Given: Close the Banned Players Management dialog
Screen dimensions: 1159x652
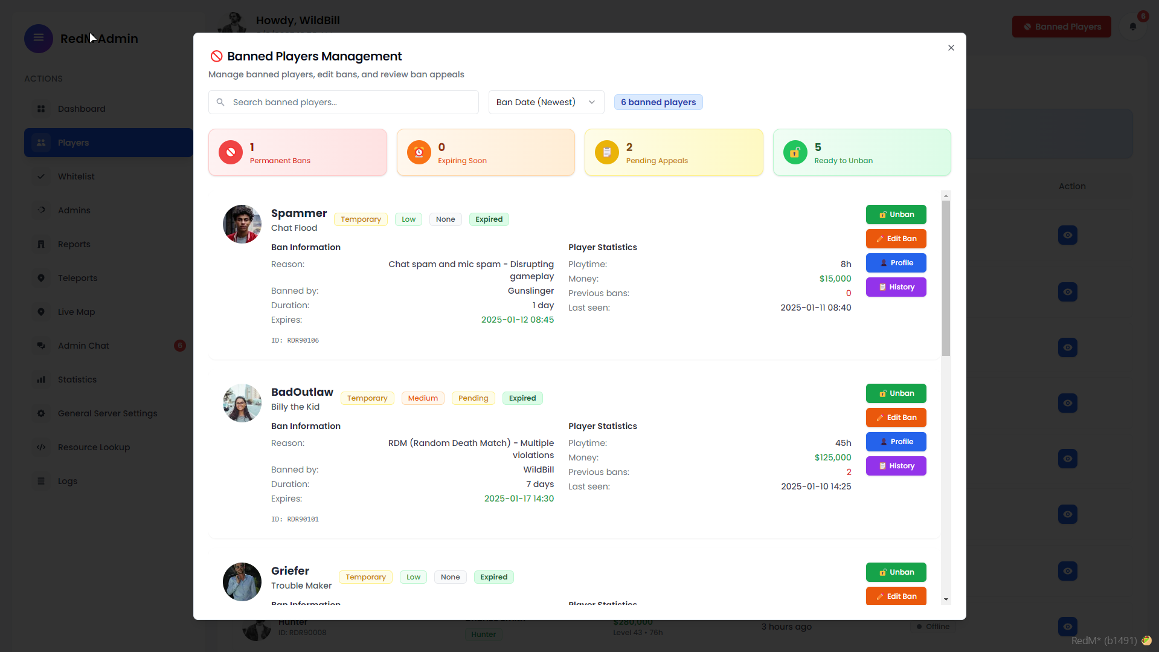Looking at the screenshot, I should click(x=951, y=48).
